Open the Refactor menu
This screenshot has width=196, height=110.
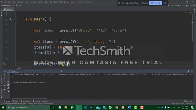[x=40, y=2]
